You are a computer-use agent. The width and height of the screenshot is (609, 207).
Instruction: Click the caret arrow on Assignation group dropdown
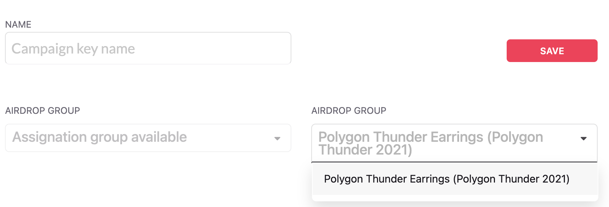coord(277,139)
